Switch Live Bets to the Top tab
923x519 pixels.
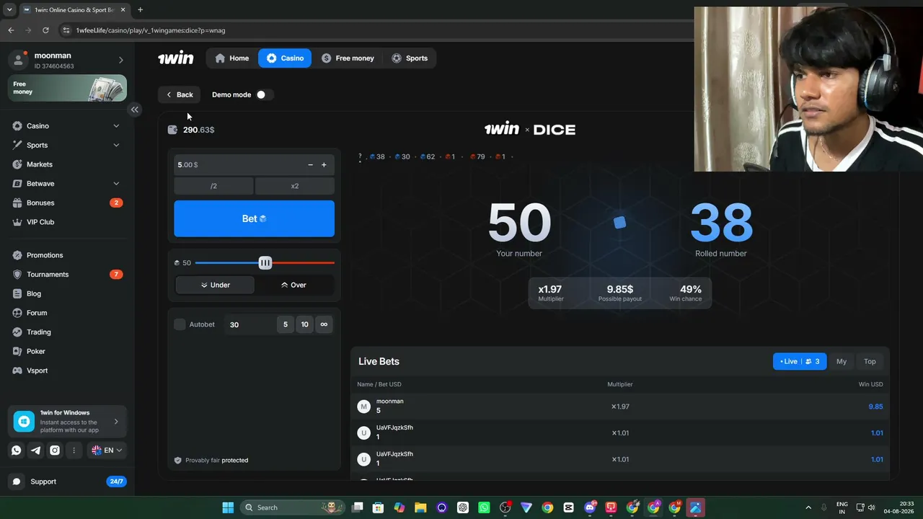tap(870, 361)
